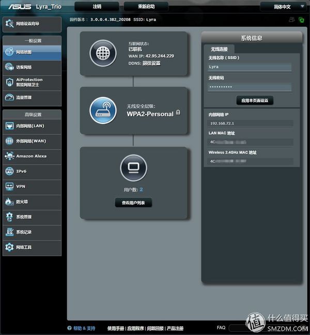Click the wireless router circle icon
The image size is (310, 335).
[x=103, y=110]
